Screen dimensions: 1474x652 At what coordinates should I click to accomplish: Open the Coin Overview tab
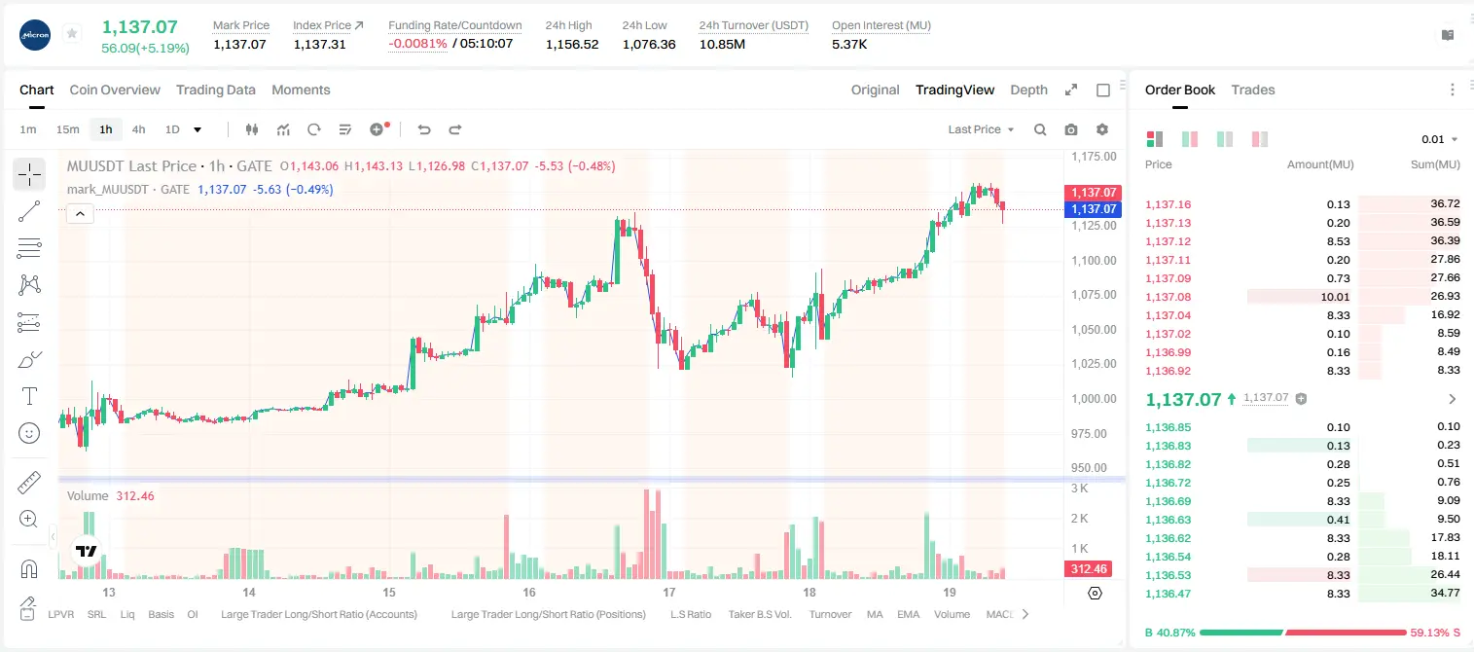pos(115,90)
